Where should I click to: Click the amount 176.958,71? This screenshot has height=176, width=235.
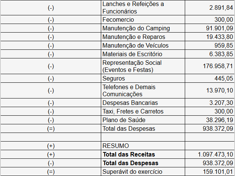click(218, 66)
